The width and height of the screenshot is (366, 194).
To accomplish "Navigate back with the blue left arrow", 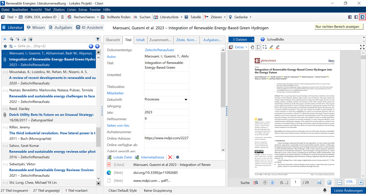I will 91,46.
